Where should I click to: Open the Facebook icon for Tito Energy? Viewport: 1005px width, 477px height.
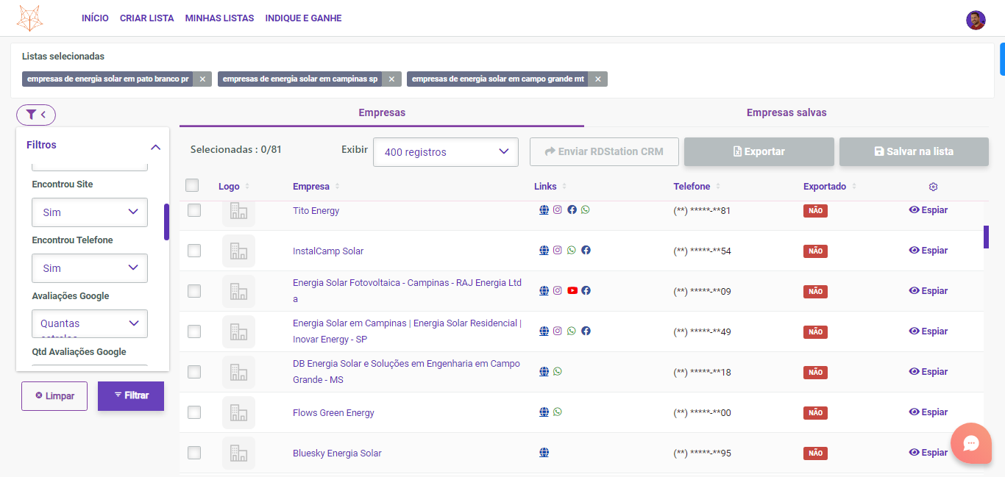[572, 209]
